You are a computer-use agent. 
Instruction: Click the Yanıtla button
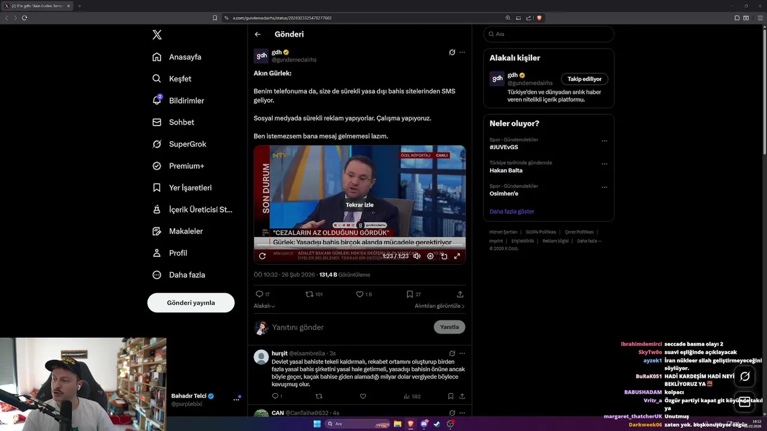pyautogui.click(x=449, y=327)
